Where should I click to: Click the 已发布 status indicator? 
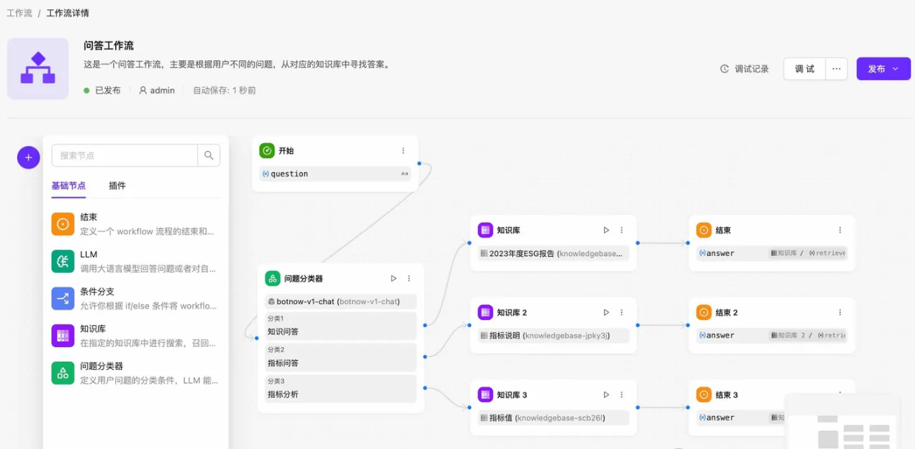tap(101, 90)
